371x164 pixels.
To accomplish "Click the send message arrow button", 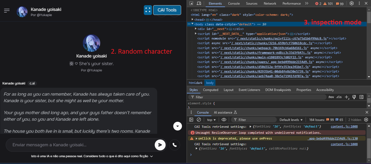I will (160, 145).
